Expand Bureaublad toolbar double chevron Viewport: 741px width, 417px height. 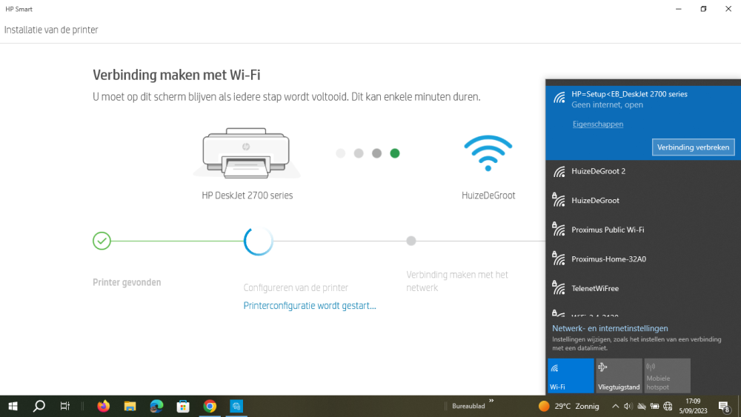coord(491,401)
